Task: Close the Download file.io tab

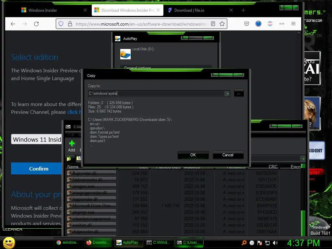Action: 231,10
